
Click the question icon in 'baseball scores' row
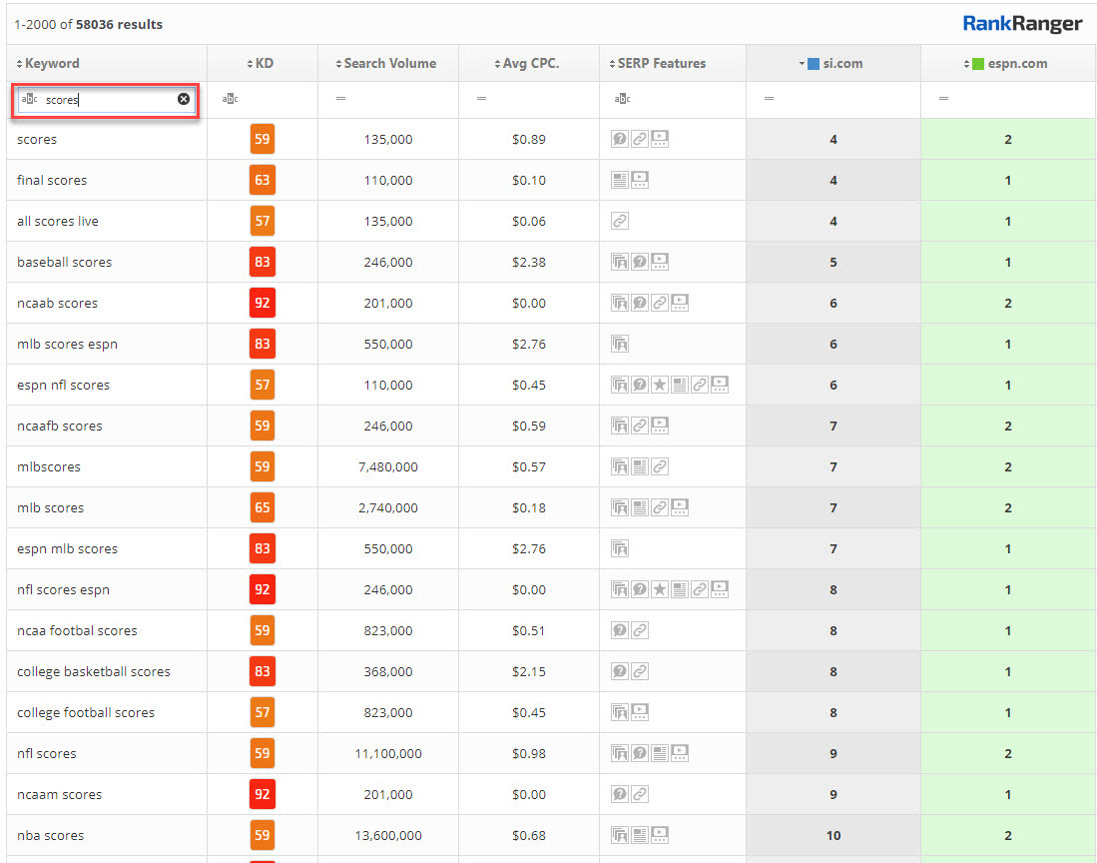click(x=640, y=262)
